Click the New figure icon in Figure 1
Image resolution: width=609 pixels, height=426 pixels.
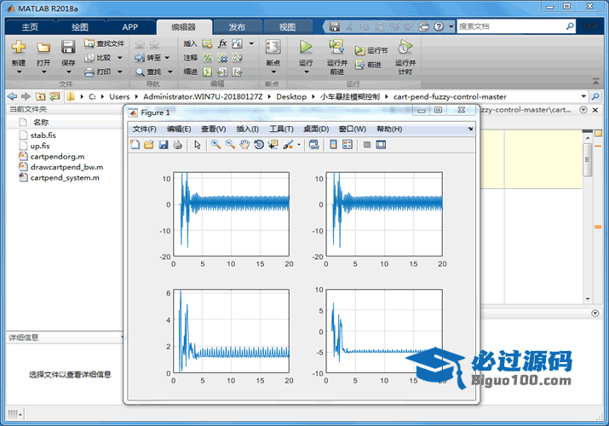(135, 145)
